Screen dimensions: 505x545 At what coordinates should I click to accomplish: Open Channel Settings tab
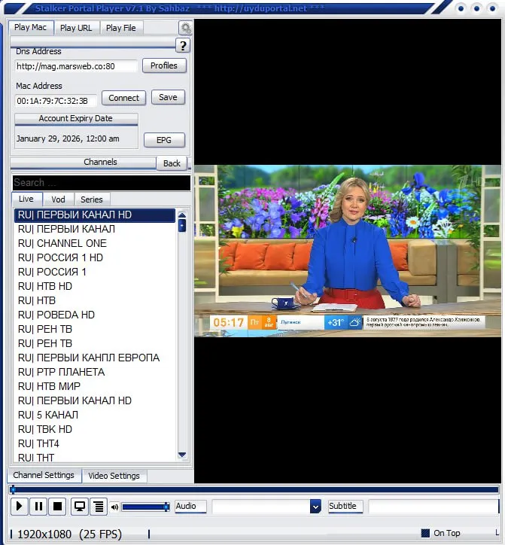click(44, 475)
